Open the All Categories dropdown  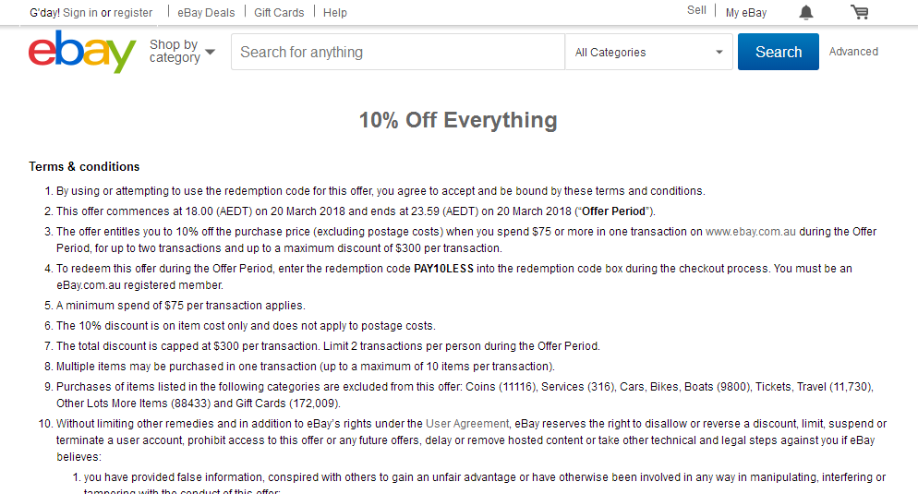(x=648, y=52)
